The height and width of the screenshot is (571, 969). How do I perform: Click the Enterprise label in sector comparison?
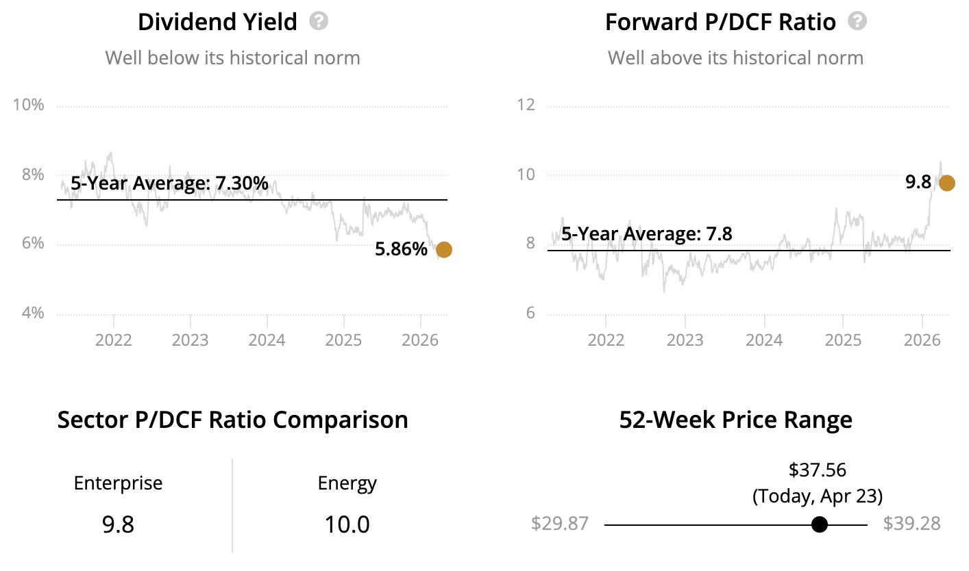tap(118, 483)
